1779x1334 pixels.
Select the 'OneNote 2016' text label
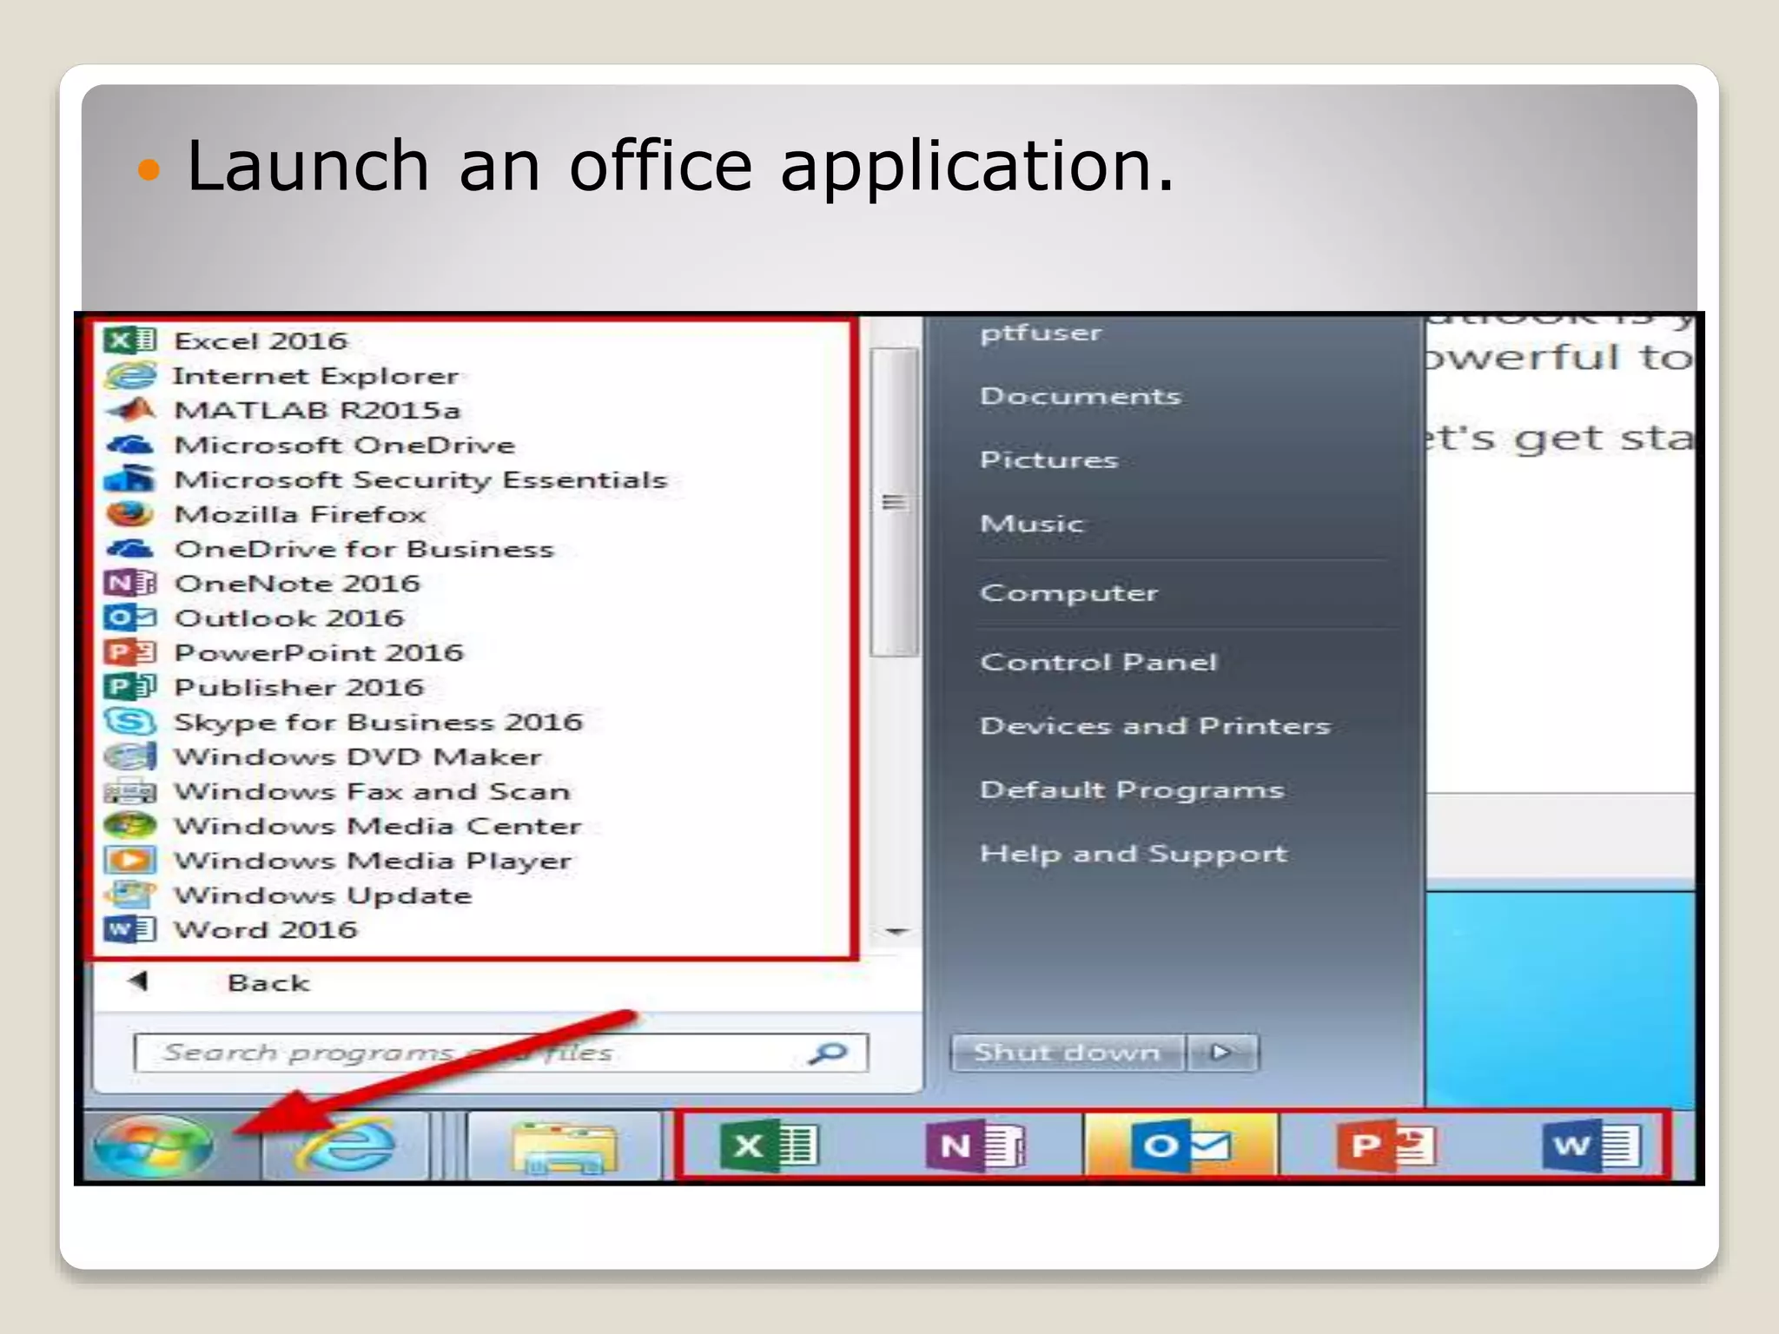click(297, 584)
